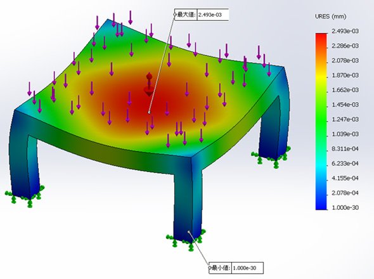The width and height of the screenshot is (374, 279).
Task: Select green fixture symbols under the front leg
Action: [x=186, y=240]
